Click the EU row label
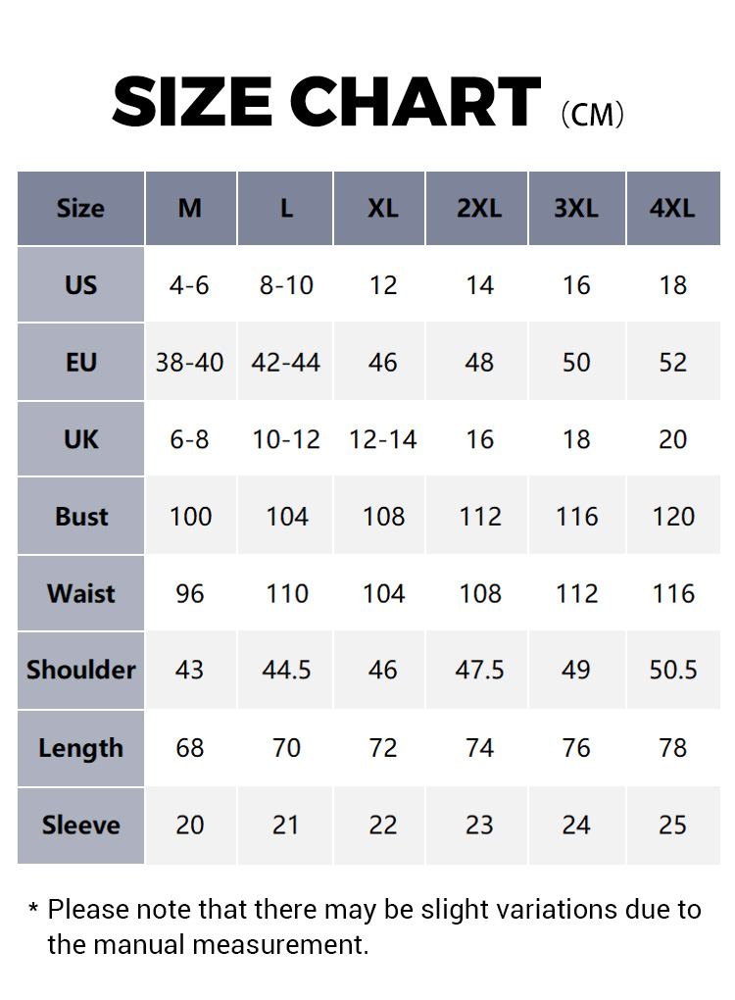The width and height of the screenshot is (735, 1000). (x=80, y=362)
